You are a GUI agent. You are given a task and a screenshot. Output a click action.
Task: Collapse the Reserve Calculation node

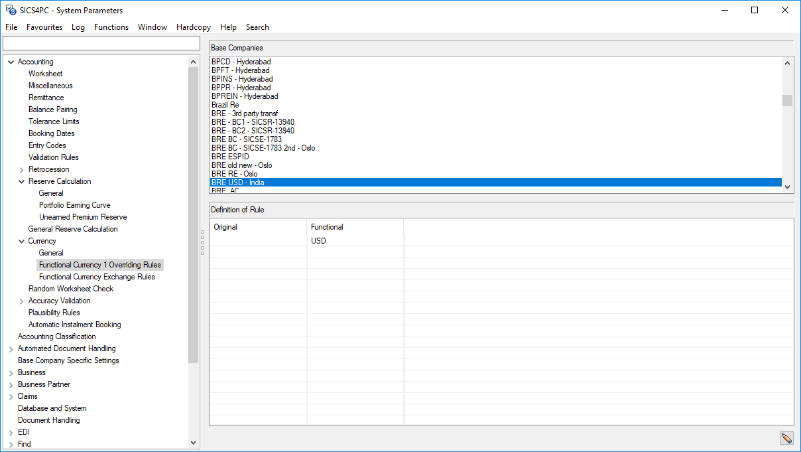click(21, 181)
